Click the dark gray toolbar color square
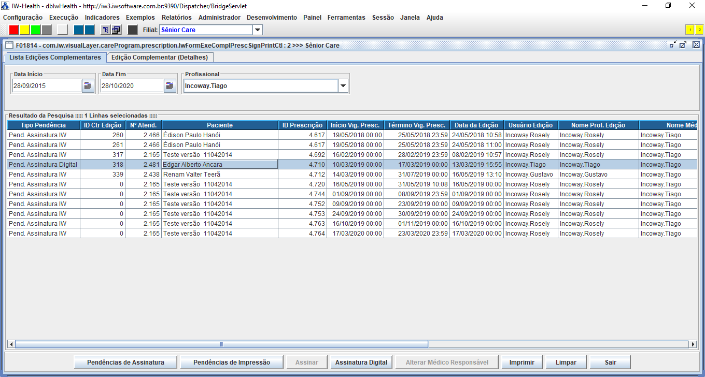Screen dimensions: 705x377 [133, 30]
